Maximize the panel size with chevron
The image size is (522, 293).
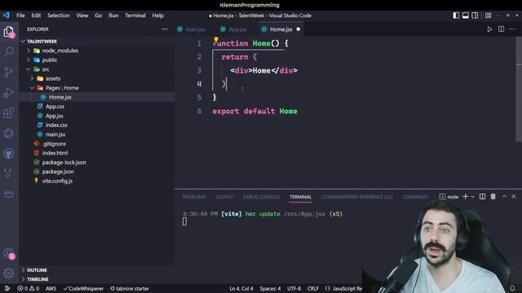(x=504, y=197)
